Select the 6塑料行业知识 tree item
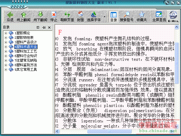The width and height of the screenshot is (181, 136). [26, 56]
